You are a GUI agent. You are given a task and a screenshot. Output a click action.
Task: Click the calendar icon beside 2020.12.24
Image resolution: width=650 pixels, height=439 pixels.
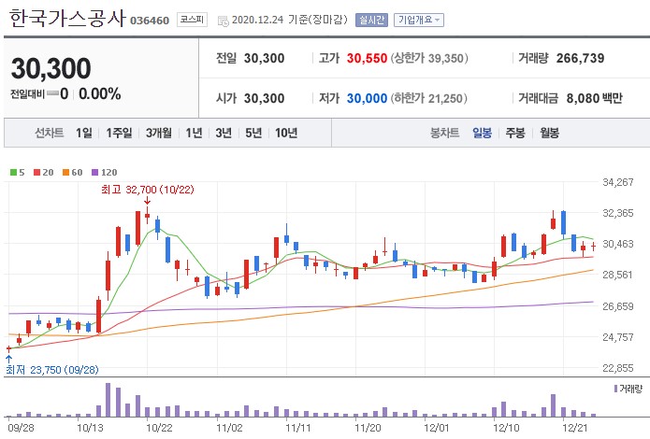pos(223,21)
